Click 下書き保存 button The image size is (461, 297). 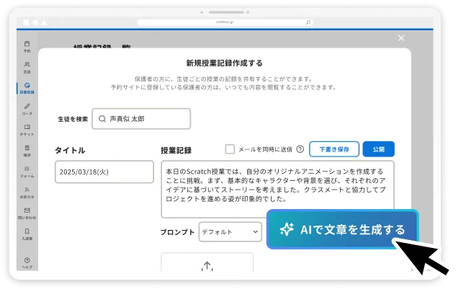coord(334,149)
